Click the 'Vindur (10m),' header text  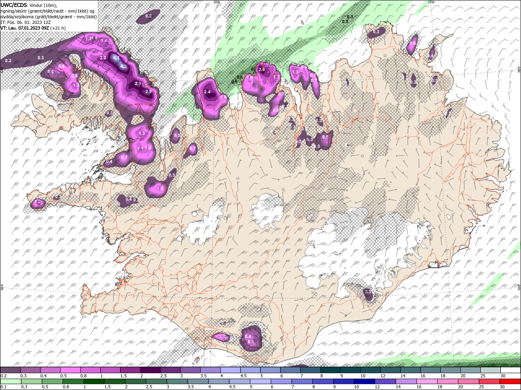tap(43, 5)
